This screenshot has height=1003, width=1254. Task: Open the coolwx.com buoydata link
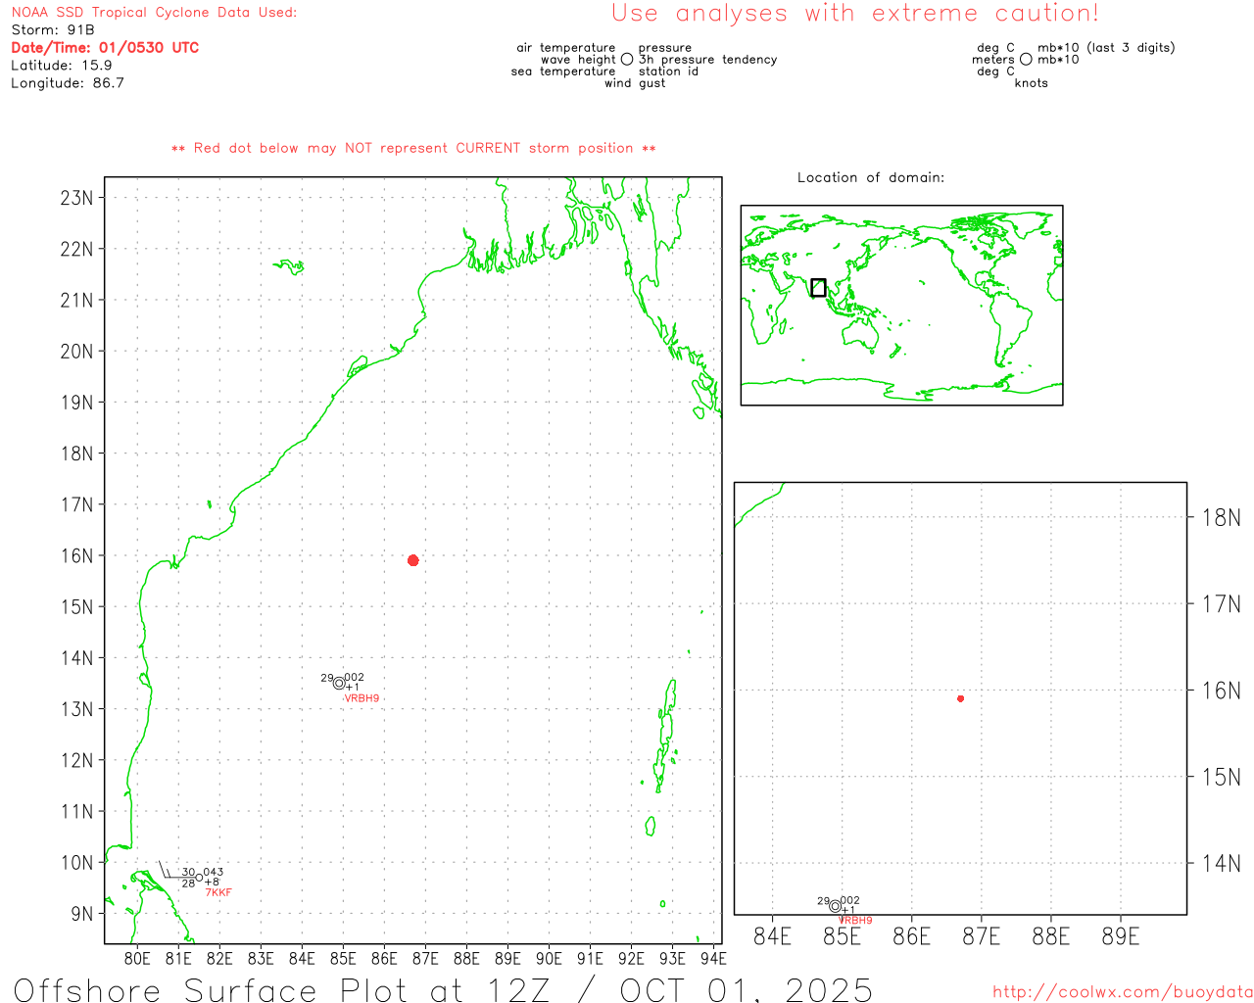tap(1122, 992)
